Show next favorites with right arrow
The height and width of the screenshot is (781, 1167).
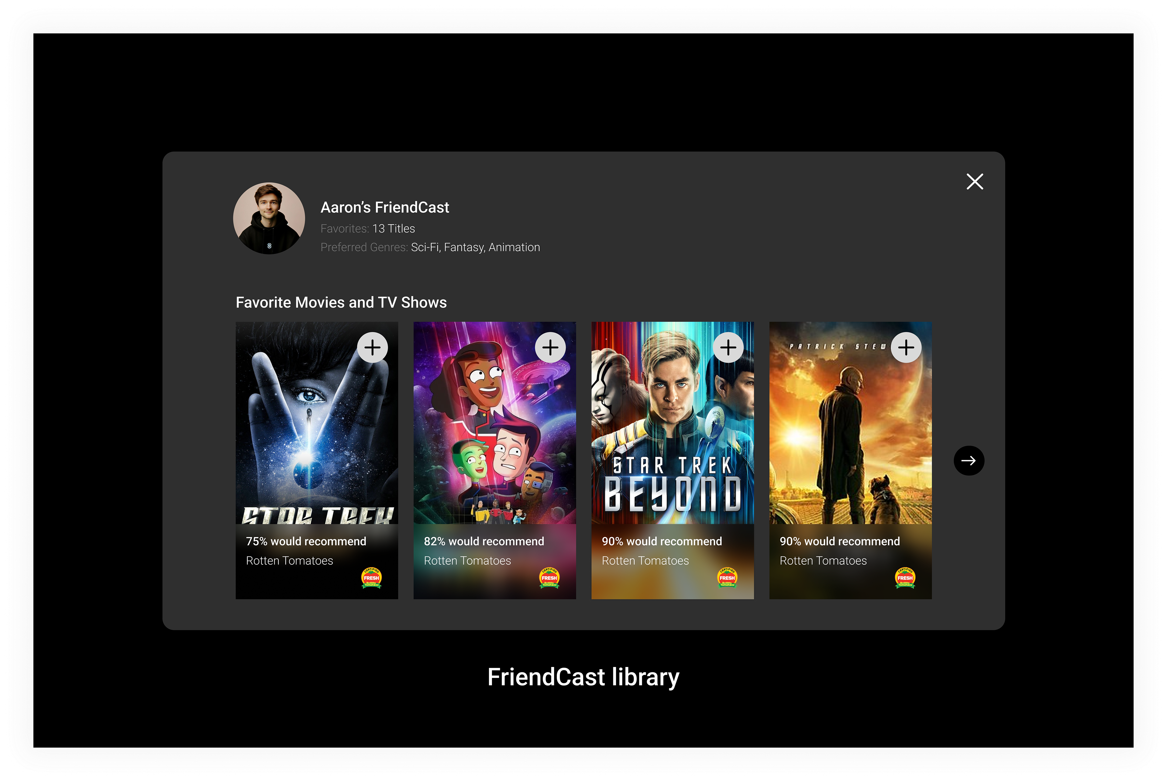968,460
